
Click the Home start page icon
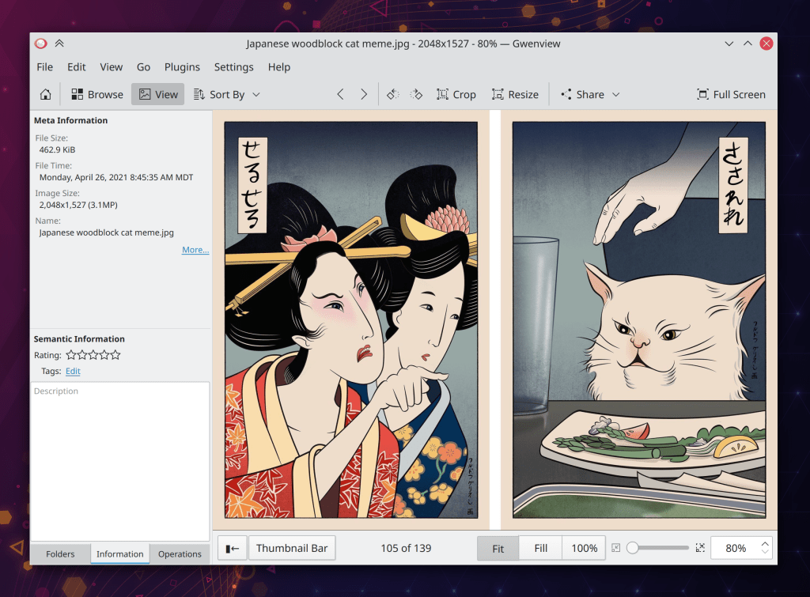[x=45, y=94]
